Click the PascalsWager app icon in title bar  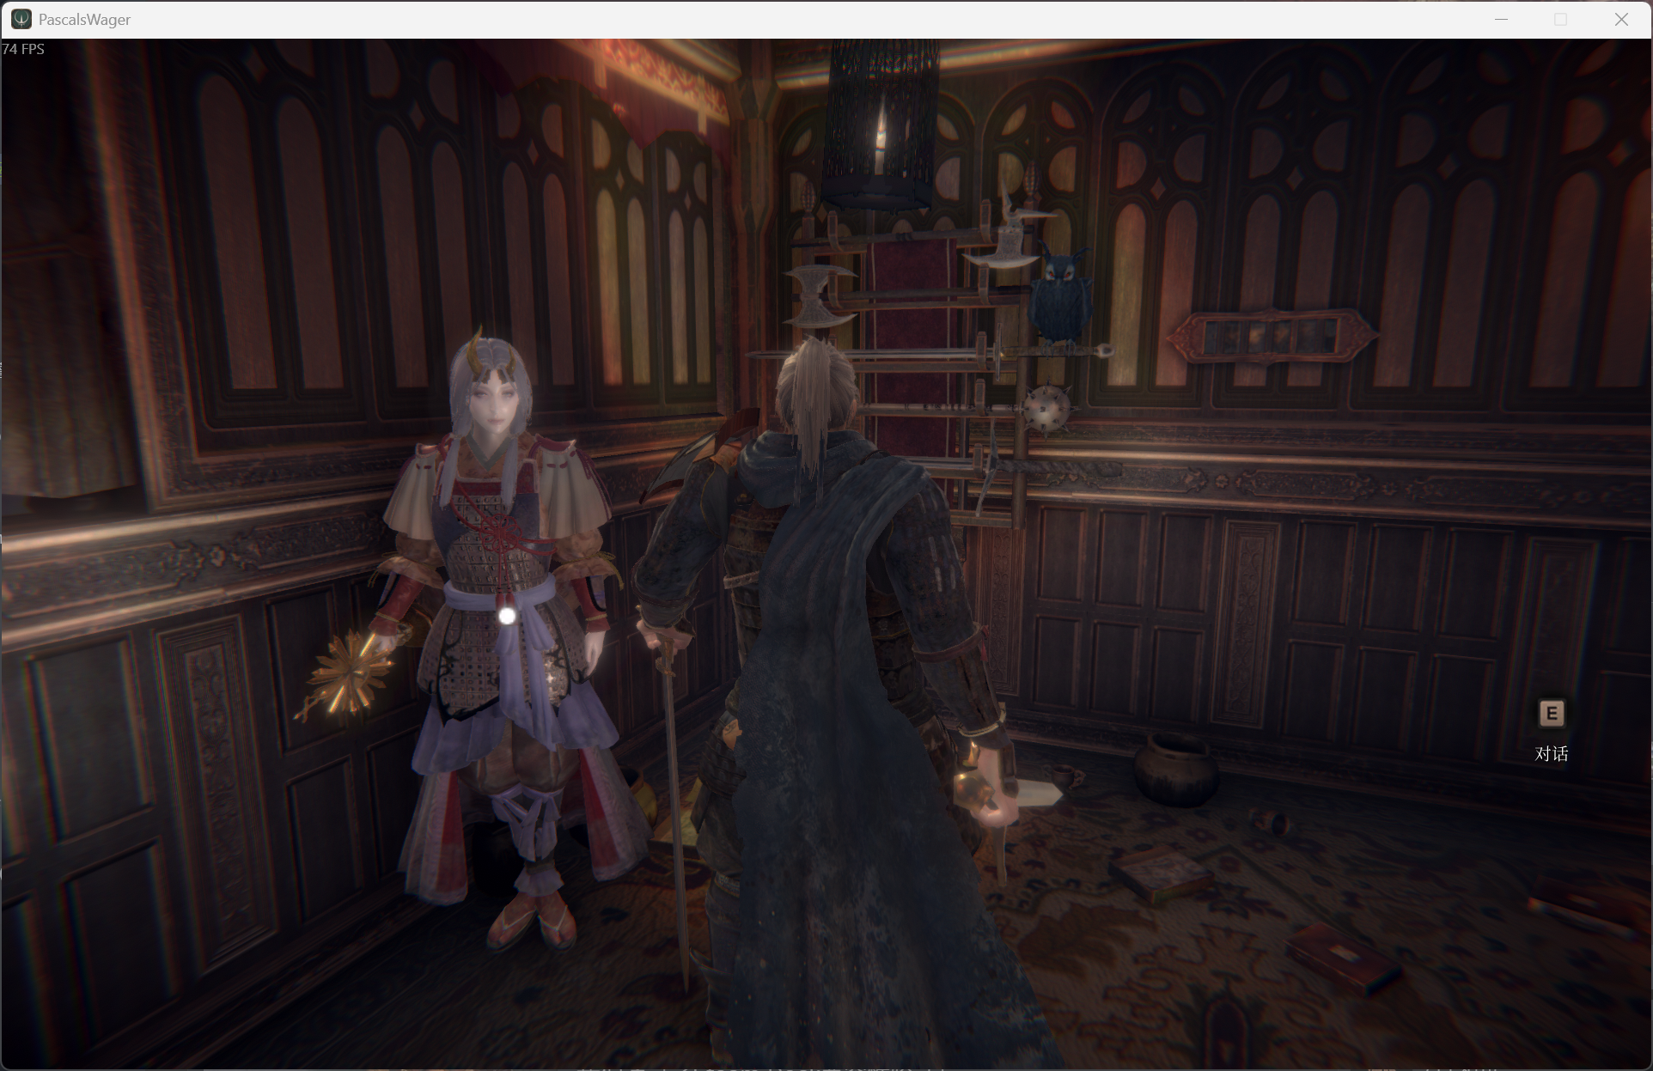point(21,19)
